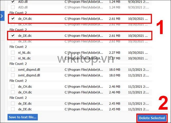Image resolution: width=171 pixels, height=123 pixels.
Task: Check the second svml_dispmd.dll checkbox
Action: click(13, 75)
